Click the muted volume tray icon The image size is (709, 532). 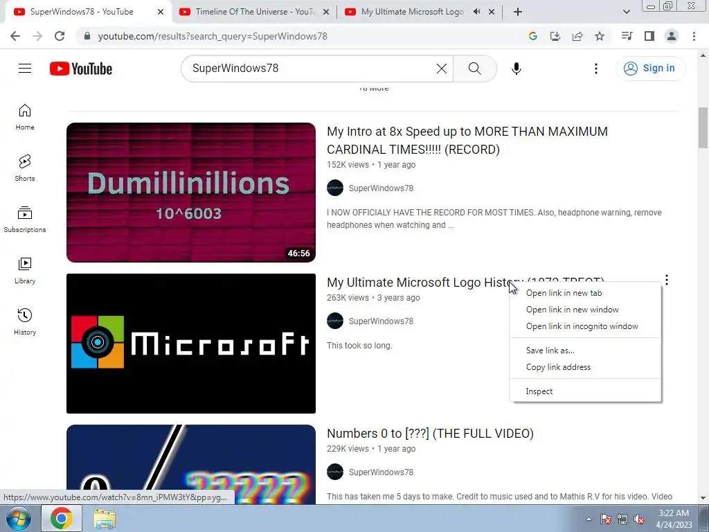[x=639, y=519]
